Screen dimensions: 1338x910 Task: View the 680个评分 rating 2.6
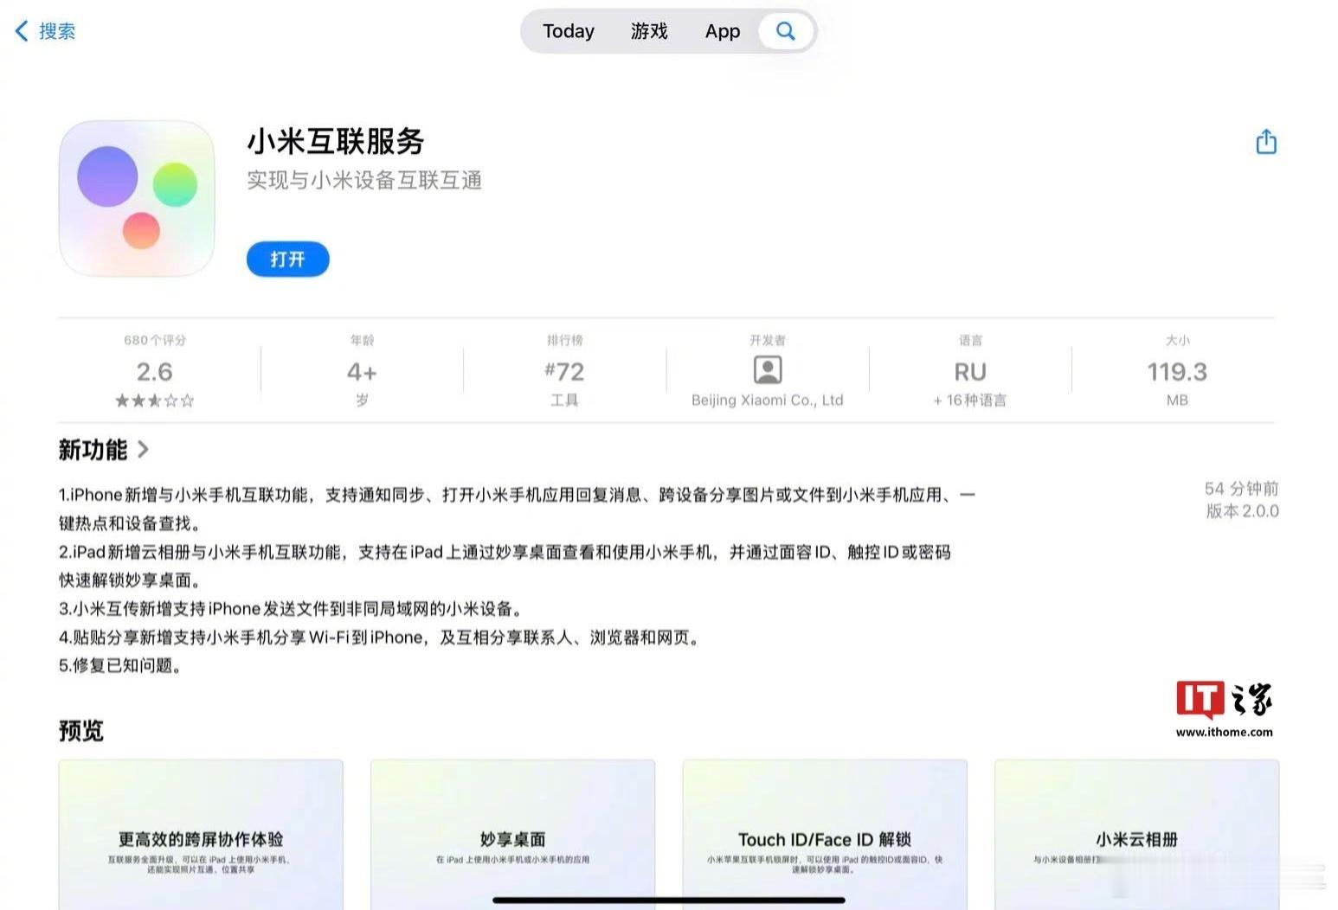point(155,371)
